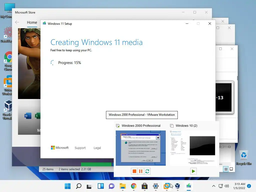
Task: Select the Google Chrome desktop shortcut
Action: 8,61
